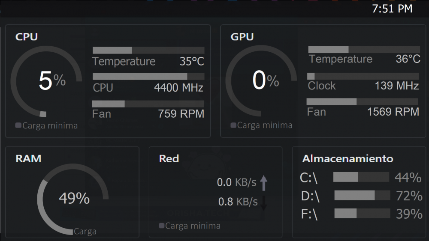Click the upload speed arrow icon
The width and height of the screenshot is (429, 241).
coord(263,183)
